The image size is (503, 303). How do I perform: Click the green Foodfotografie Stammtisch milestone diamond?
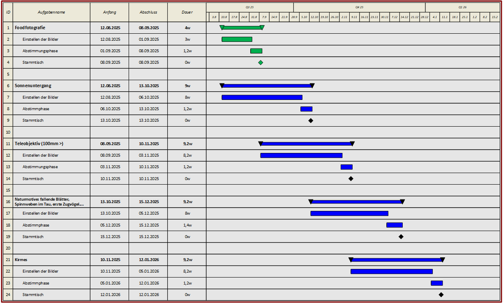click(261, 62)
